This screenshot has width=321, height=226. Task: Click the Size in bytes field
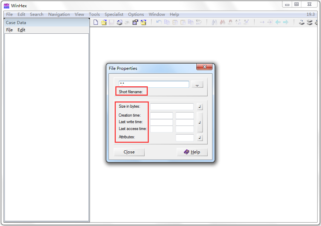(x=172, y=107)
